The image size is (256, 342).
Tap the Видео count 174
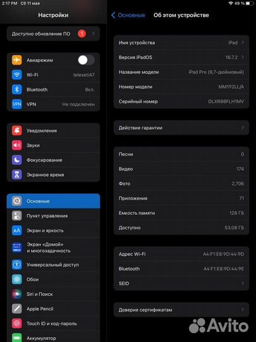[240, 169]
